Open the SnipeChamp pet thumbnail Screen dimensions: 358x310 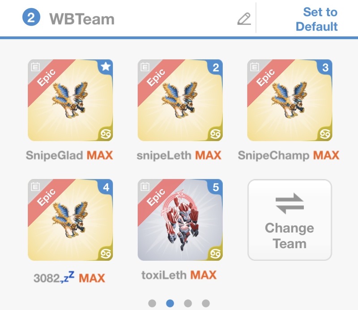click(x=290, y=100)
